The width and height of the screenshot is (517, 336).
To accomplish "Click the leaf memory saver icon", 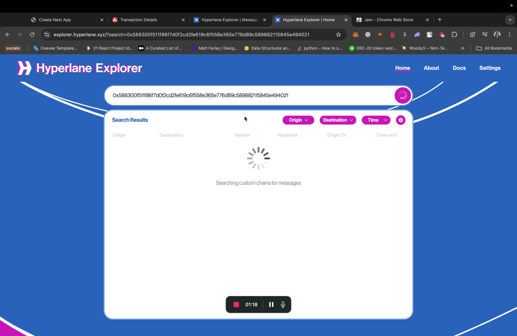I will pyautogui.click(x=473, y=35).
